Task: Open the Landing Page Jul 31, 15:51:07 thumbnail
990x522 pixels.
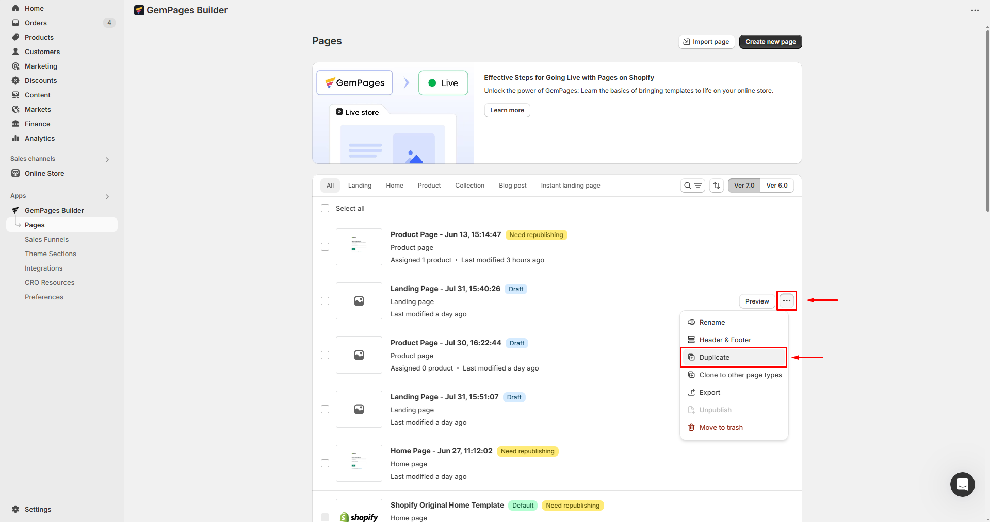Action: 359,409
